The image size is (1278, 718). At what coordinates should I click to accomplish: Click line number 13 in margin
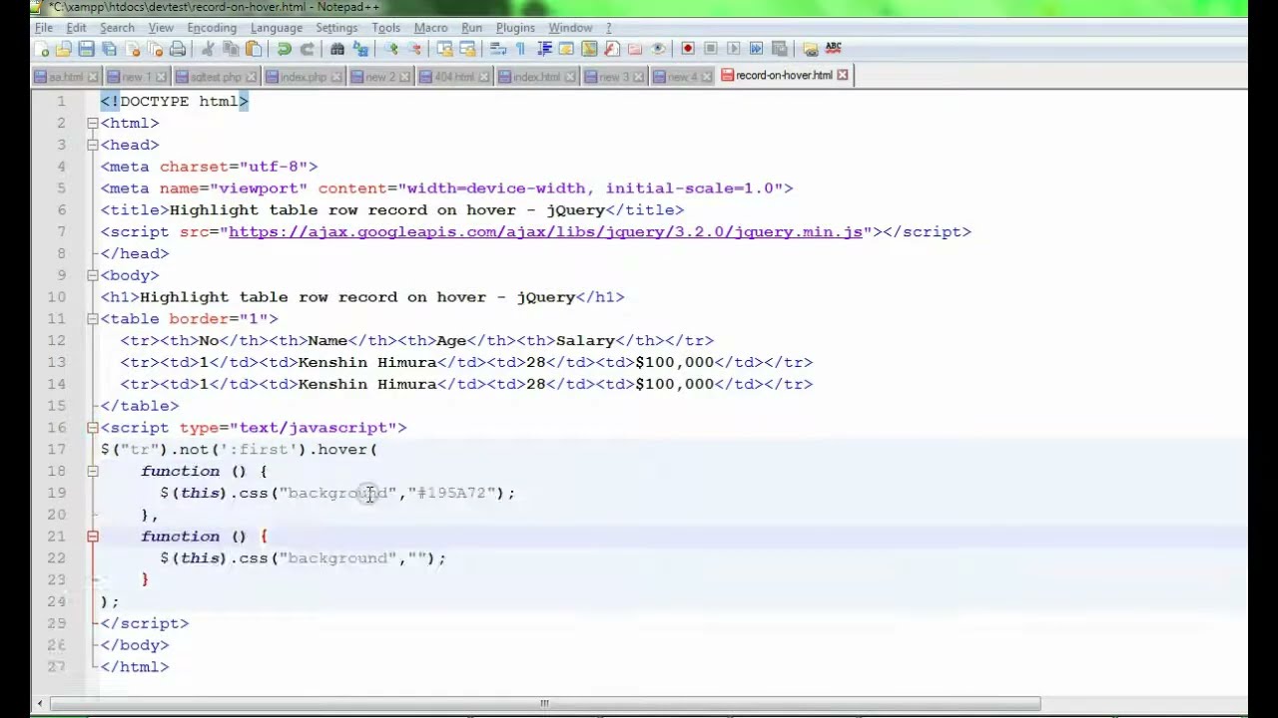pyautogui.click(x=56, y=363)
